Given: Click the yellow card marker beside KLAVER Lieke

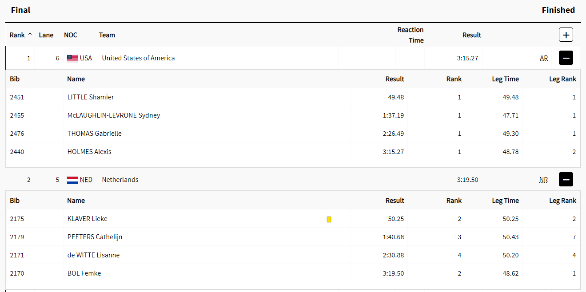Looking at the screenshot, I should click(x=329, y=219).
